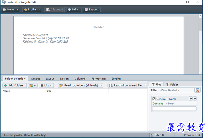Open the Design tab
The height and width of the screenshot is (138, 208).
(x=64, y=79)
